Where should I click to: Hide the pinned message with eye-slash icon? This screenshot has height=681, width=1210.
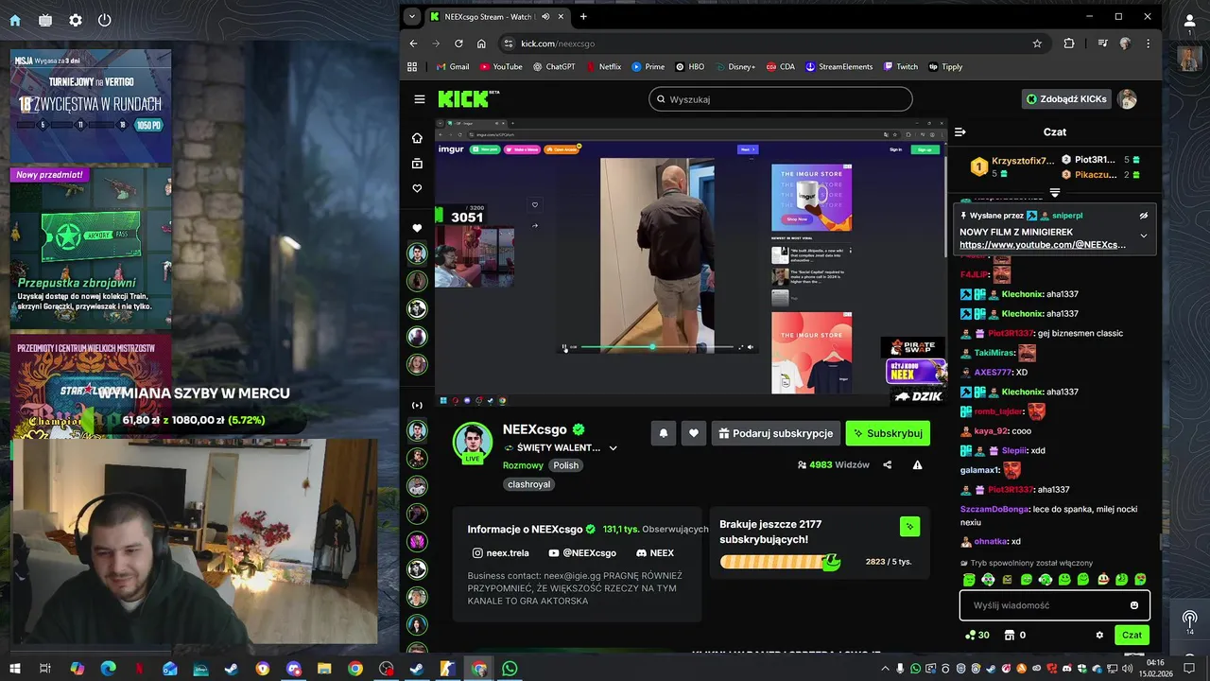point(1143,216)
